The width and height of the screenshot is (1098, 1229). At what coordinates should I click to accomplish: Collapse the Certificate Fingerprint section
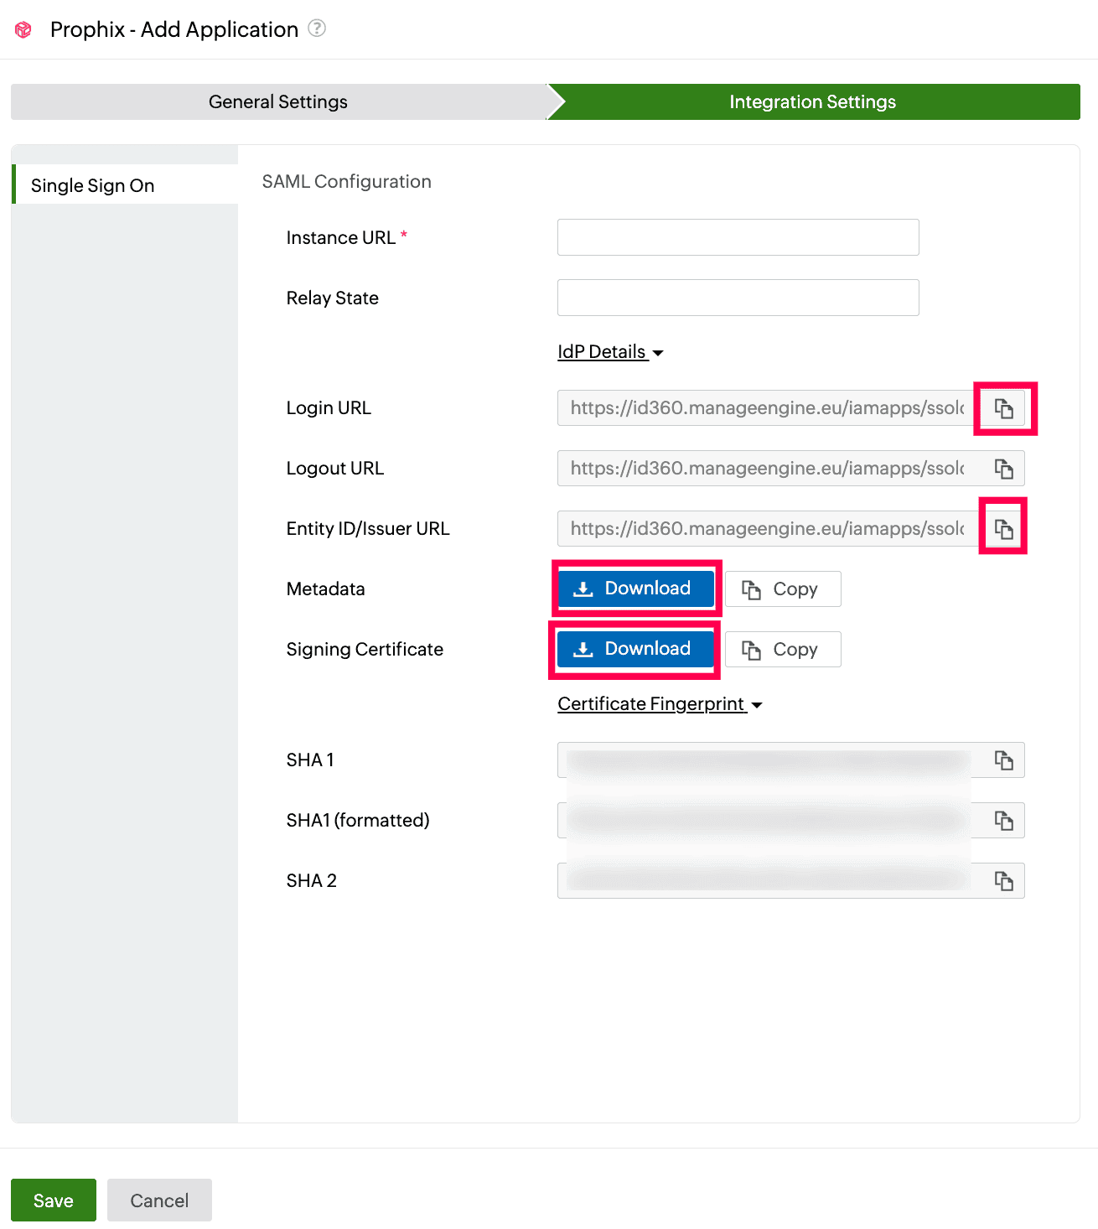660,704
